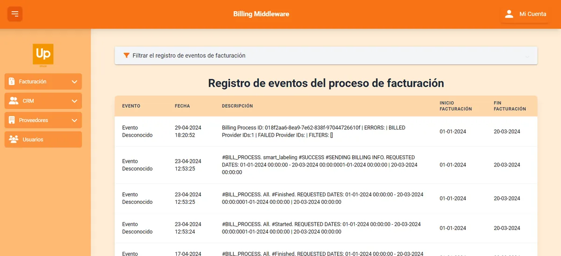This screenshot has height=256, width=561.
Task: Click the 'Registro de eventos del proceso de facturación' heading
Action: (x=326, y=83)
